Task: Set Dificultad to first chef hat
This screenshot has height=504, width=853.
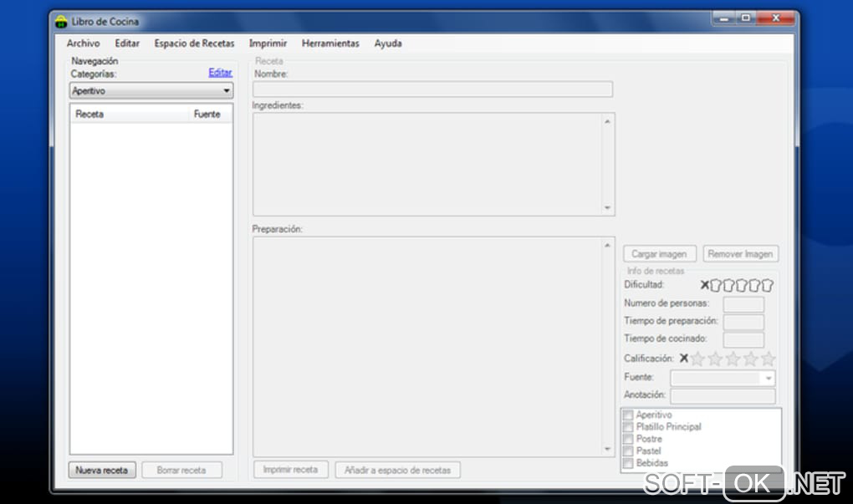Action: (716, 286)
